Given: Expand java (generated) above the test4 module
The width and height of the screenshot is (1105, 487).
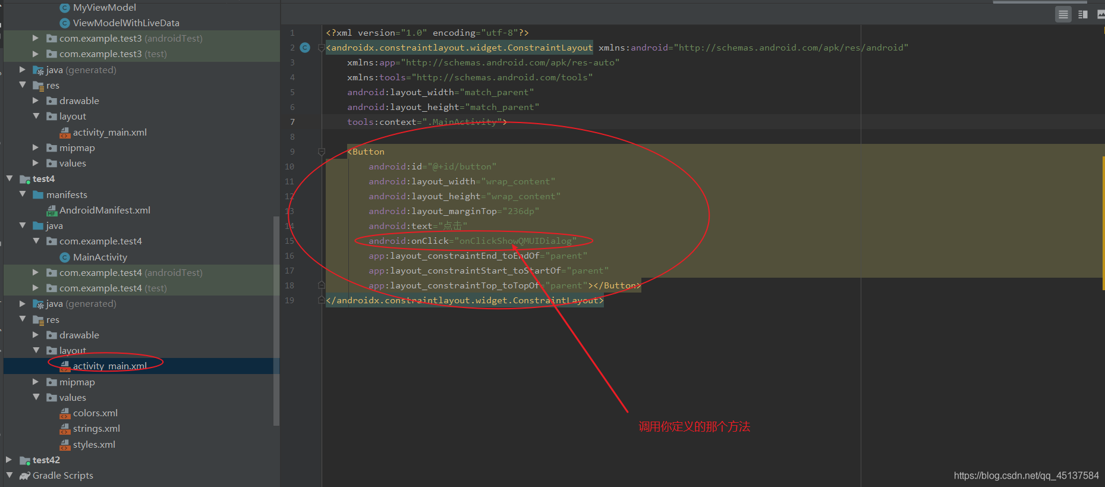Looking at the screenshot, I should click(x=22, y=70).
